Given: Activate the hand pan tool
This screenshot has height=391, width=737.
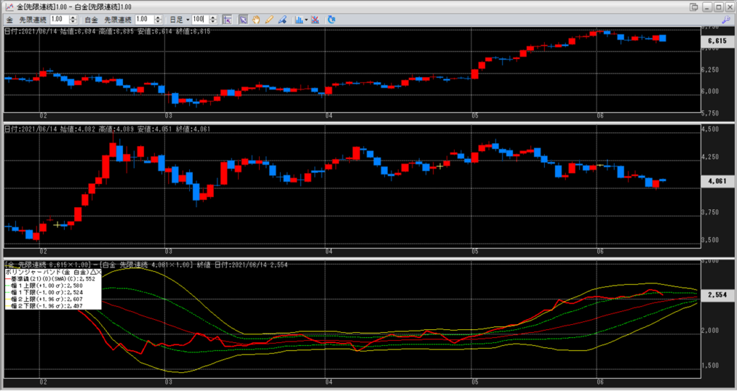Looking at the screenshot, I should click(x=255, y=19).
